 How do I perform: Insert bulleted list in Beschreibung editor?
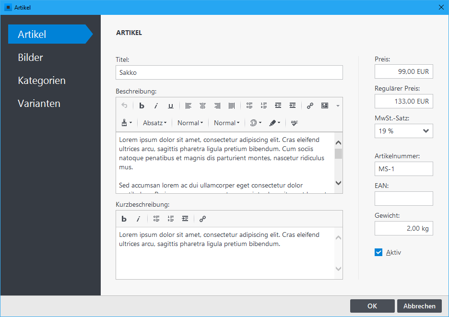pyautogui.click(x=249, y=106)
